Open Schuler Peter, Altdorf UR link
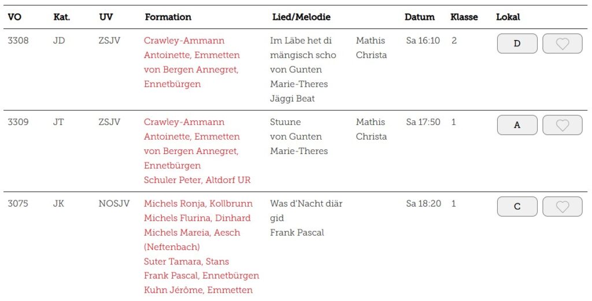The height and width of the screenshot is (301, 592). click(197, 180)
